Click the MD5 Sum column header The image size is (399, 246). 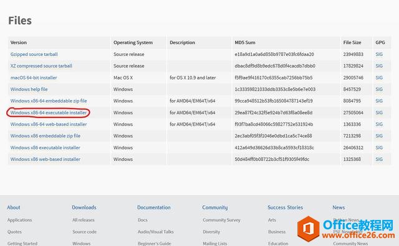(x=245, y=43)
